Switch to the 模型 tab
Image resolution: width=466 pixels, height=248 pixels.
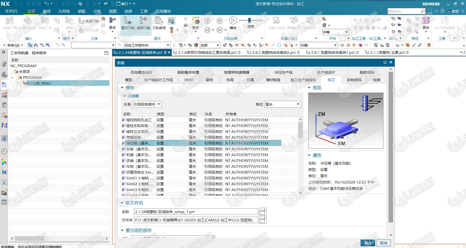coord(128,80)
